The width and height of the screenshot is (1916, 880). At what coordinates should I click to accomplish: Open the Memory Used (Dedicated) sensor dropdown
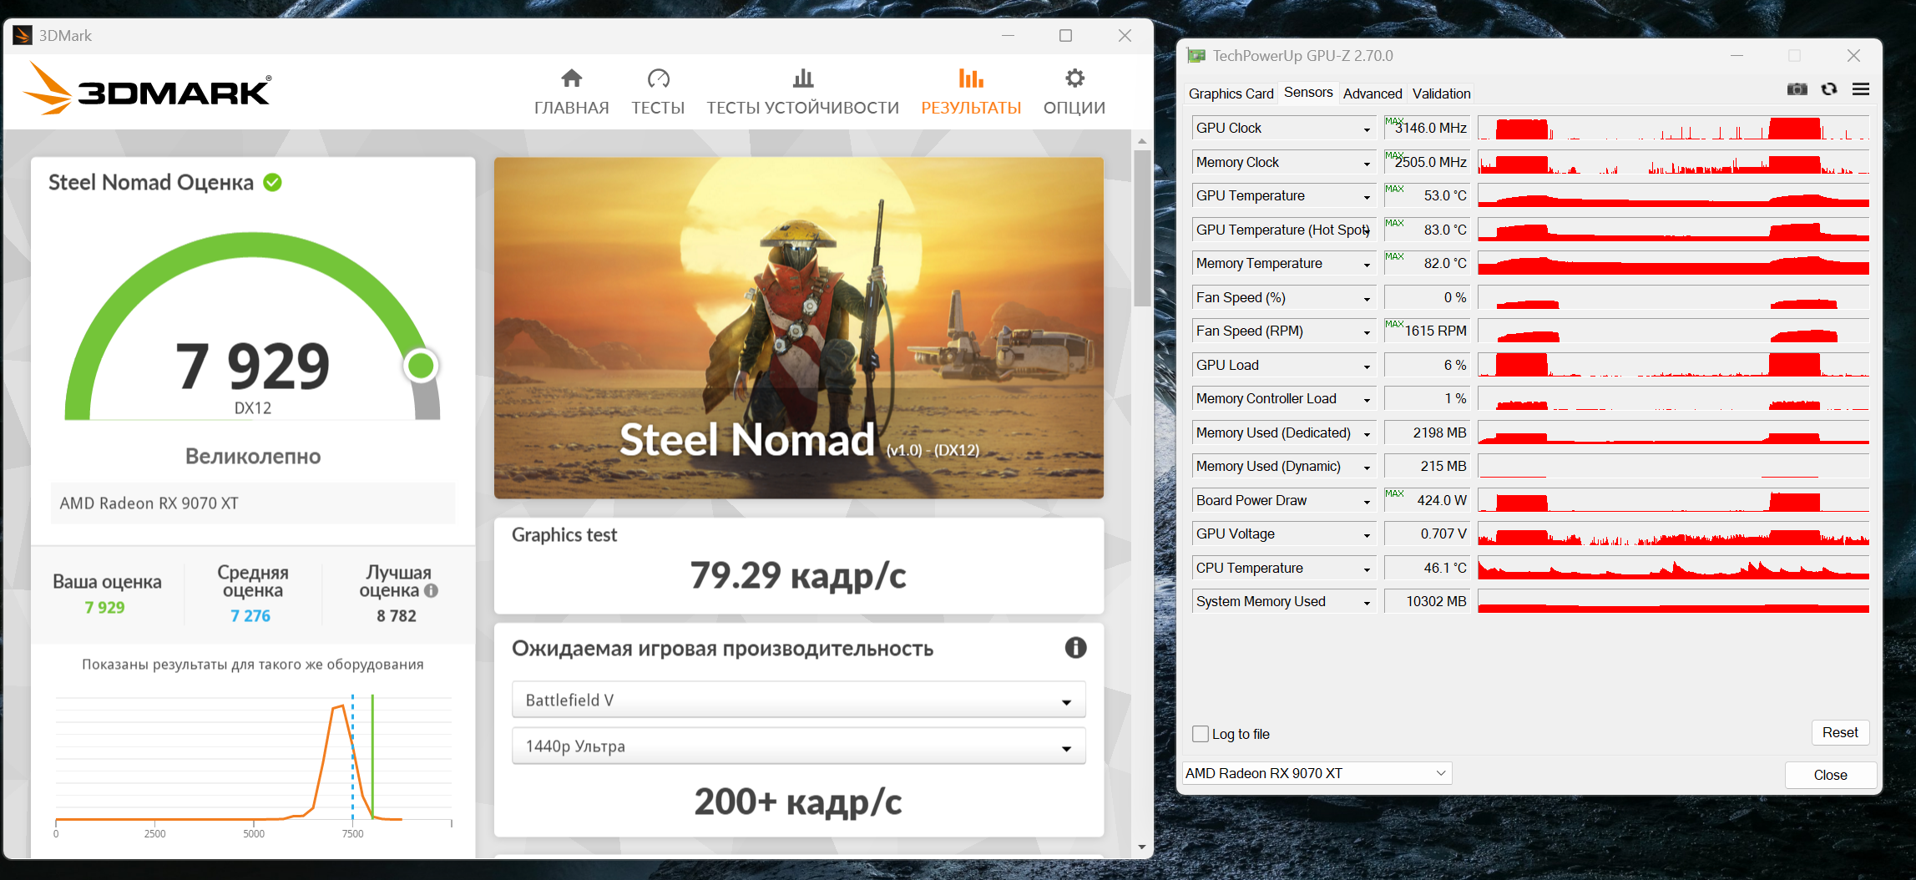[x=1367, y=434]
